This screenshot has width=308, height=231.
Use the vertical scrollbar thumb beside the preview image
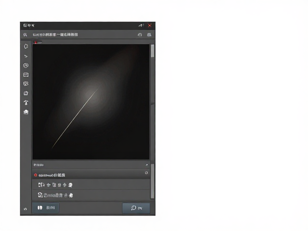(x=153, y=51)
